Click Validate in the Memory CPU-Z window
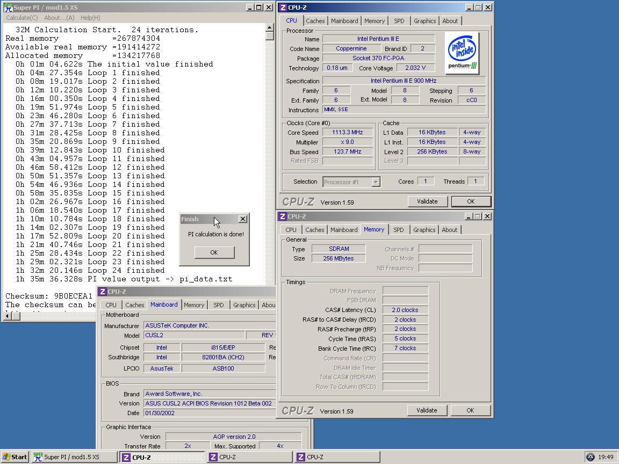619x464 pixels. (427, 410)
